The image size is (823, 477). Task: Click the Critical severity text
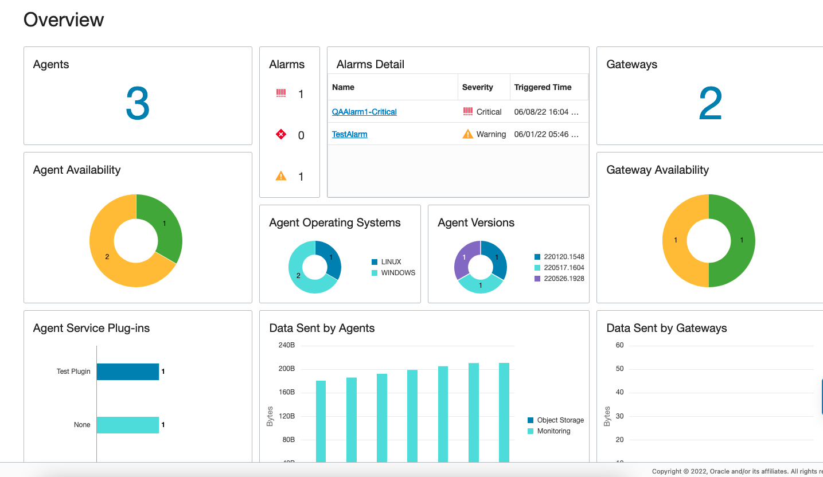[489, 112]
